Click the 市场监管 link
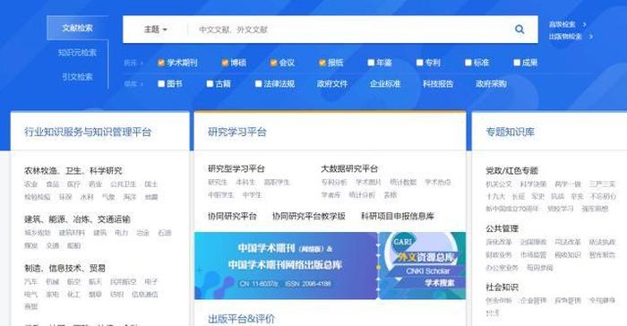This screenshot has width=627, height=326. (x=533, y=254)
